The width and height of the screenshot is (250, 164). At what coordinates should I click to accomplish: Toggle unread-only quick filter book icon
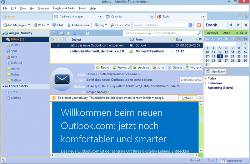[x=62, y=33]
